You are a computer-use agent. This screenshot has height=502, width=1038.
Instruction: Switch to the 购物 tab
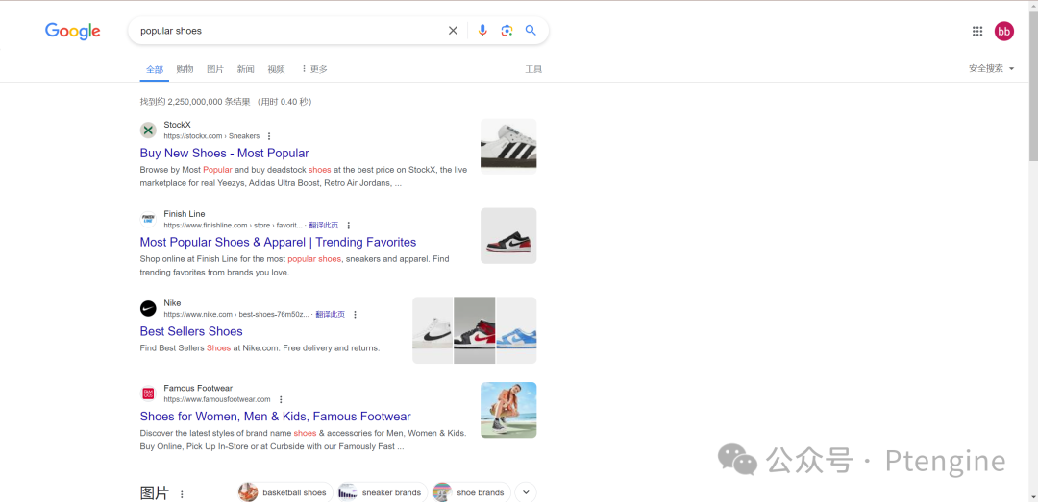coord(185,69)
